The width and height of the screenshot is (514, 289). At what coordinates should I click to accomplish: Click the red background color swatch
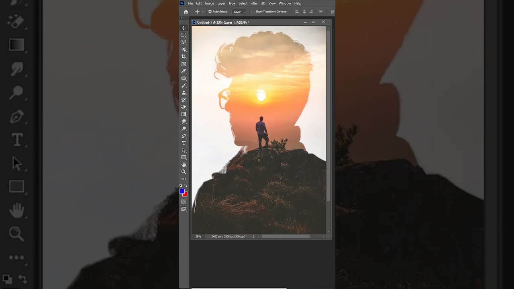pos(186,195)
